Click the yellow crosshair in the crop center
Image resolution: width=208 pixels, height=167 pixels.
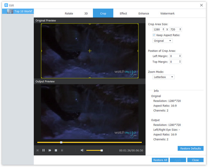tap(90, 51)
